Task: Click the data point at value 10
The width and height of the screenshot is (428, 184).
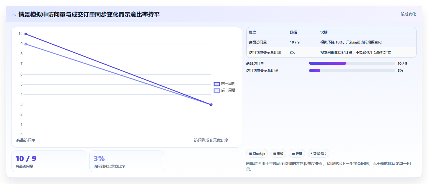Action: coord(26,34)
